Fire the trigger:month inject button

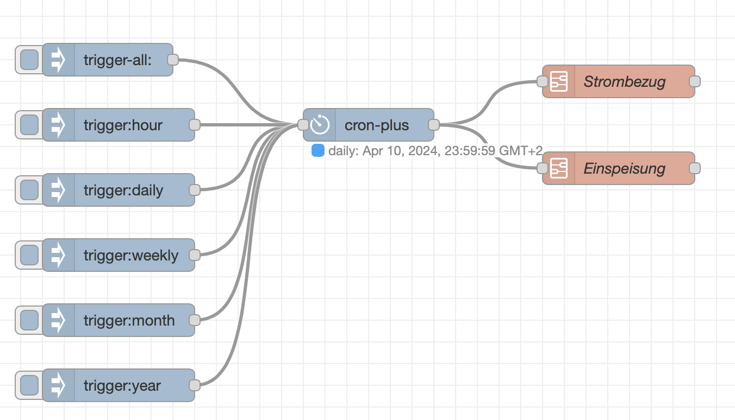click(x=29, y=320)
